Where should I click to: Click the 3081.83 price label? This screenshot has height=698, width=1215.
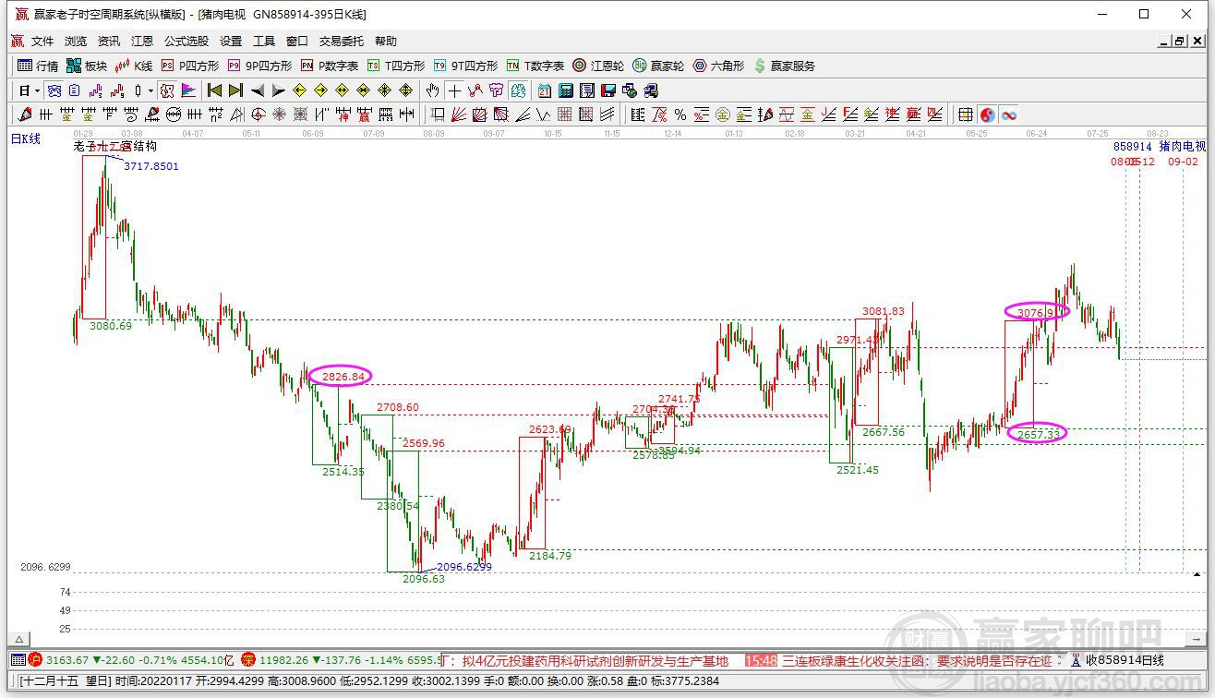click(x=883, y=311)
